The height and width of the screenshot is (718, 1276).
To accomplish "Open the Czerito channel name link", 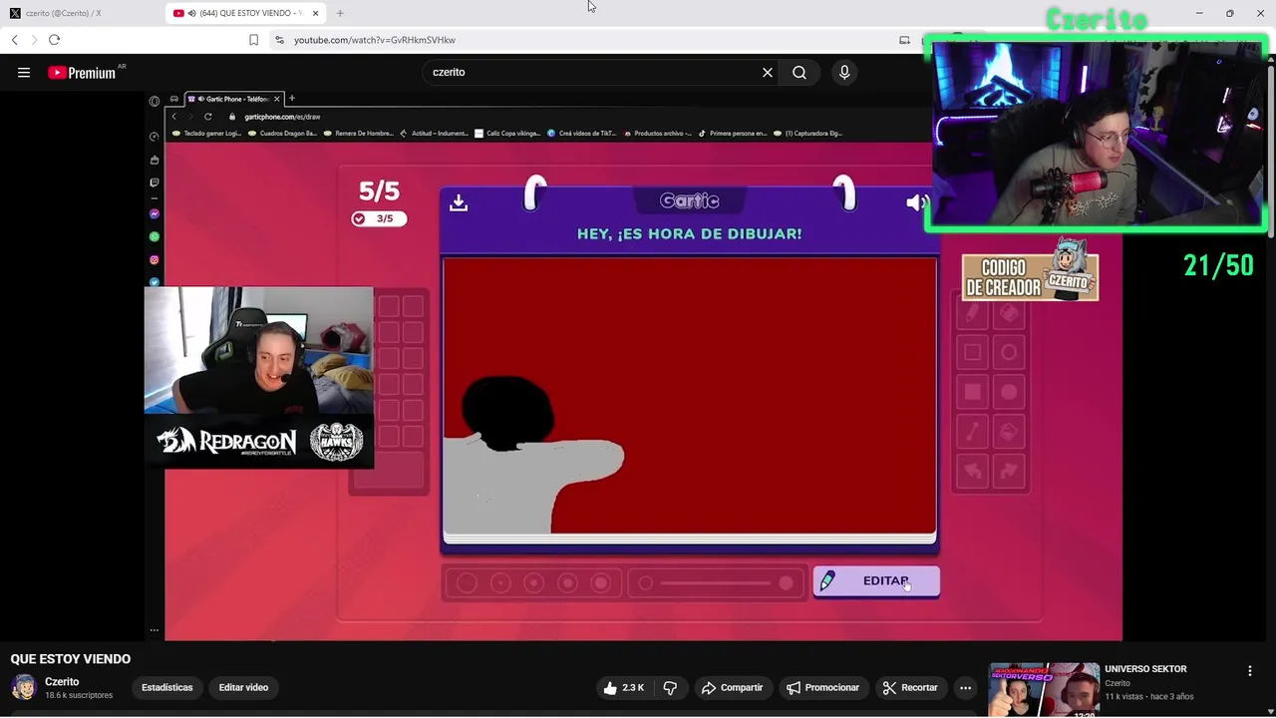I will [x=62, y=681].
